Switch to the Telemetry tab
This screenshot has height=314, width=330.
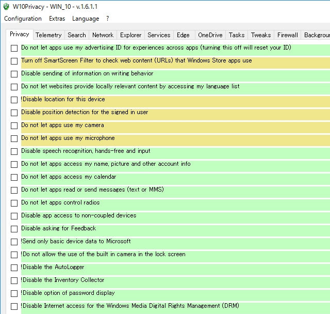tap(48, 35)
